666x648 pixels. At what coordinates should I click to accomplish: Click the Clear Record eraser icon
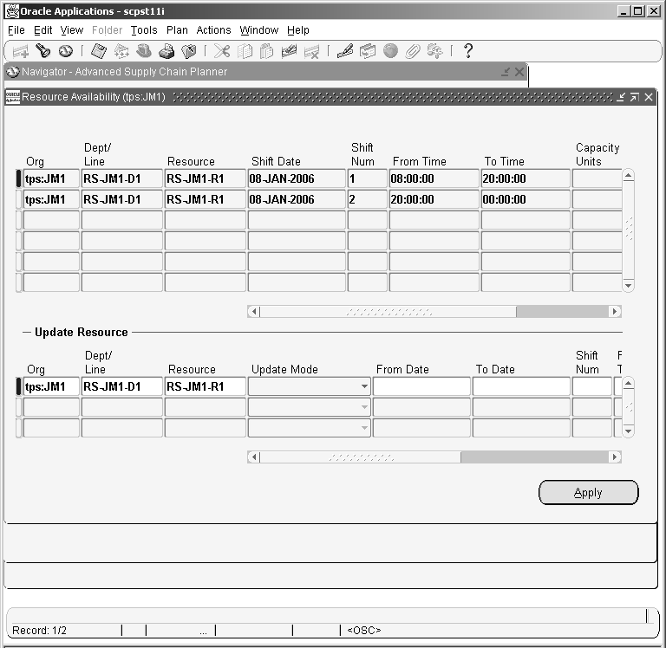[290, 51]
